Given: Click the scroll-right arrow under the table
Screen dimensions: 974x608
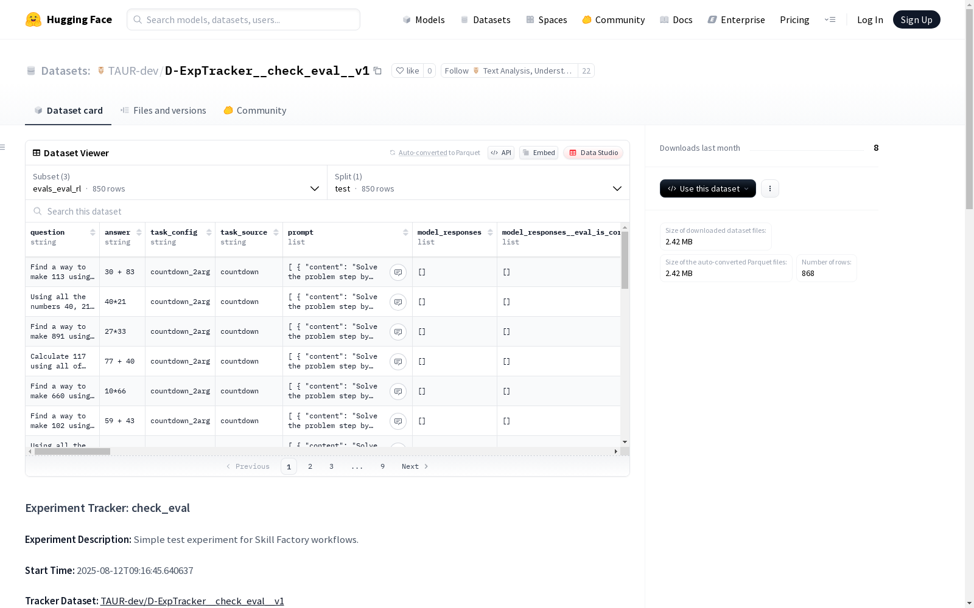Looking at the screenshot, I should 616,451.
